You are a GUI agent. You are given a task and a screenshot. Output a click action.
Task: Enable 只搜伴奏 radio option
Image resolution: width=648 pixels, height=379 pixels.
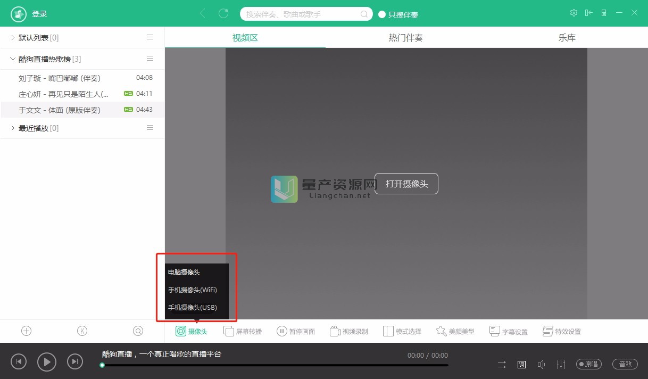(381, 14)
